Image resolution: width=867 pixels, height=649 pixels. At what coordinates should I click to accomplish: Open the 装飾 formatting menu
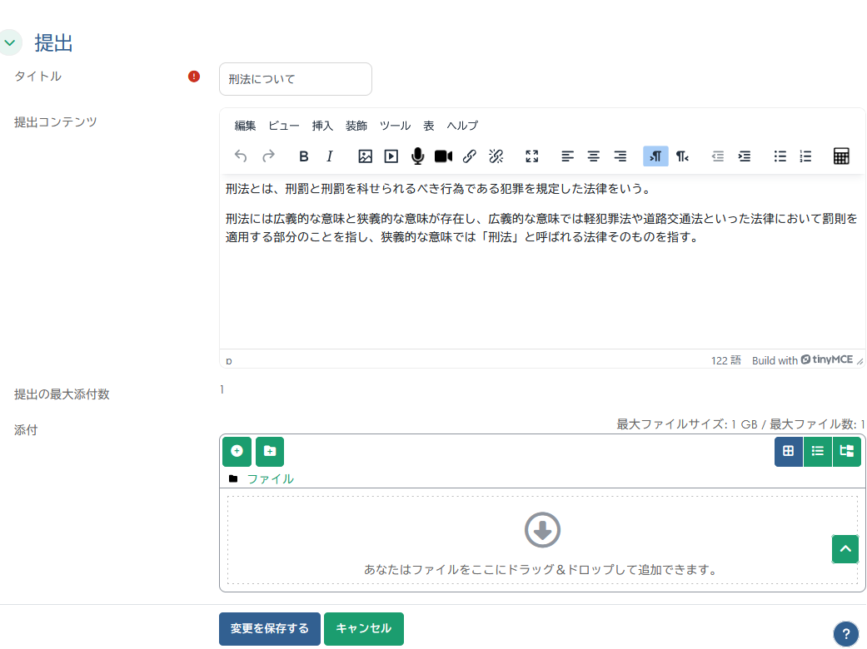click(x=356, y=126)
